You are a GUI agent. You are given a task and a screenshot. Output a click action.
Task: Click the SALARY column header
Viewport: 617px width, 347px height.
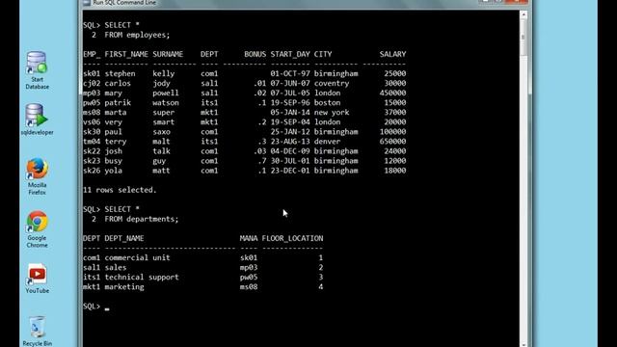[x=392, y=54]
